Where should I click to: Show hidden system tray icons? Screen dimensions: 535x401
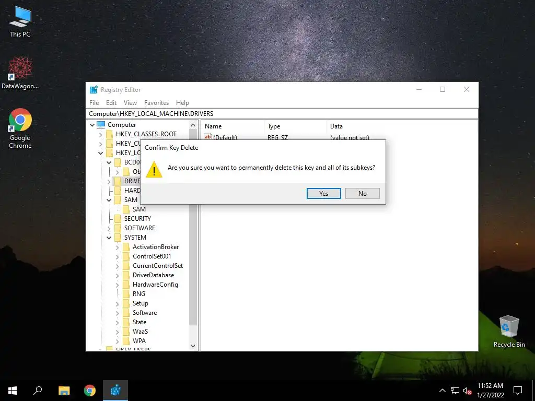click(x=442, y=391)
